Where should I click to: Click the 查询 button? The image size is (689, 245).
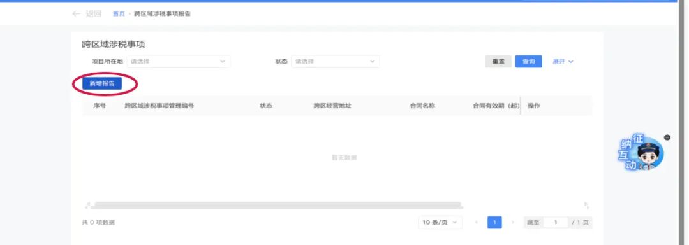click(x=529, y=61)
